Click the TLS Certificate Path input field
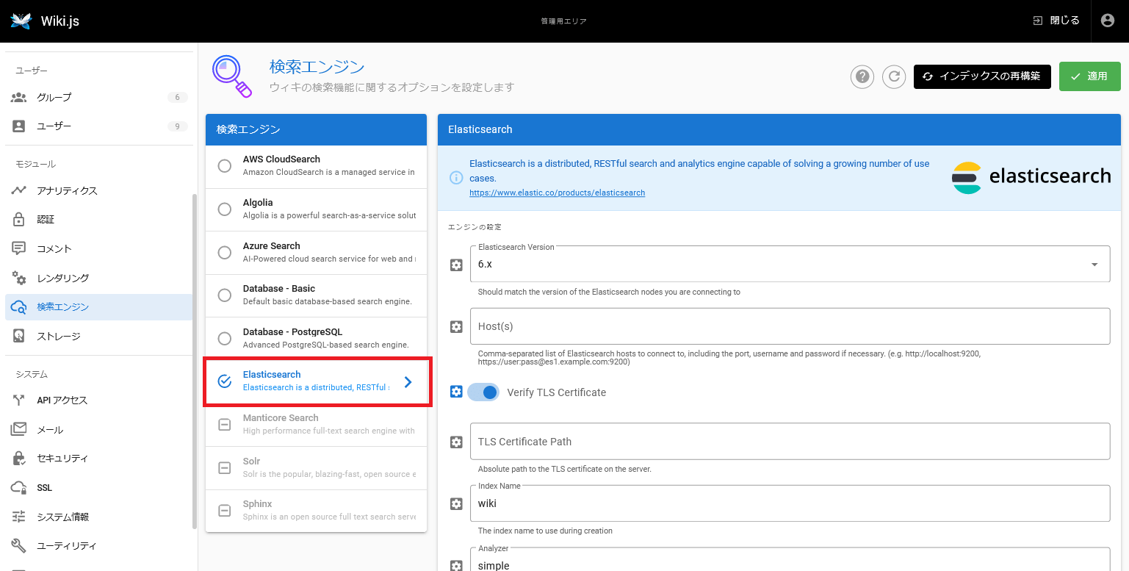This screenshot has width=1129, height=571. (790, 442)
